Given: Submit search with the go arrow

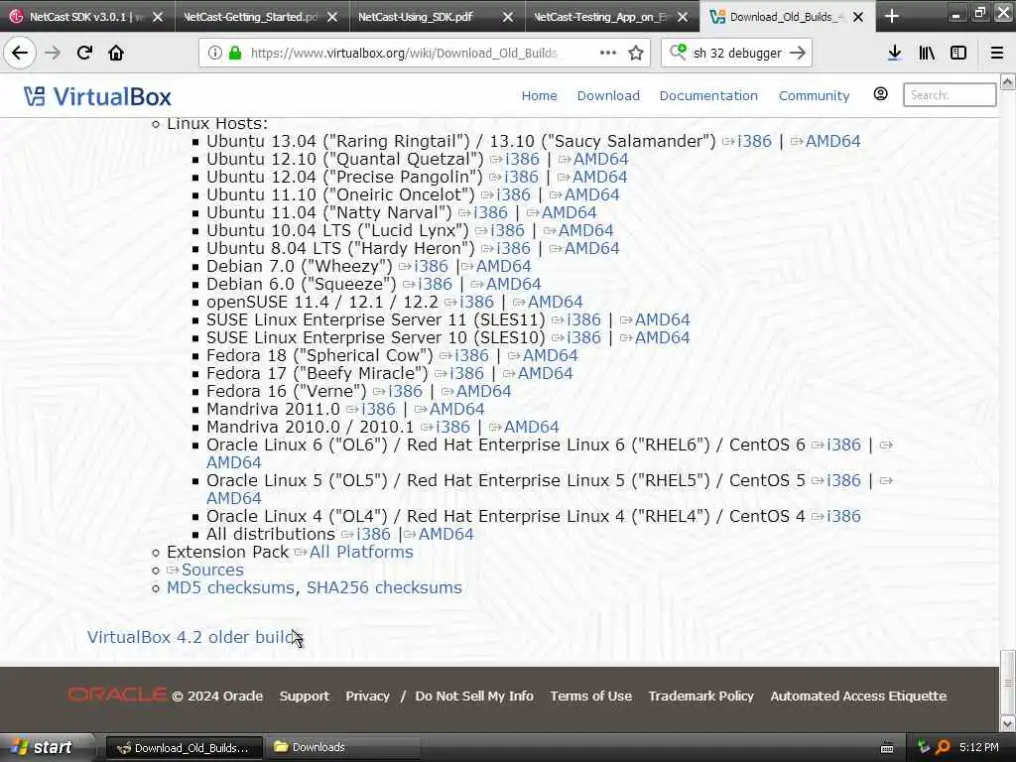Looking at the screenshot, I should (x=798, y=54).
